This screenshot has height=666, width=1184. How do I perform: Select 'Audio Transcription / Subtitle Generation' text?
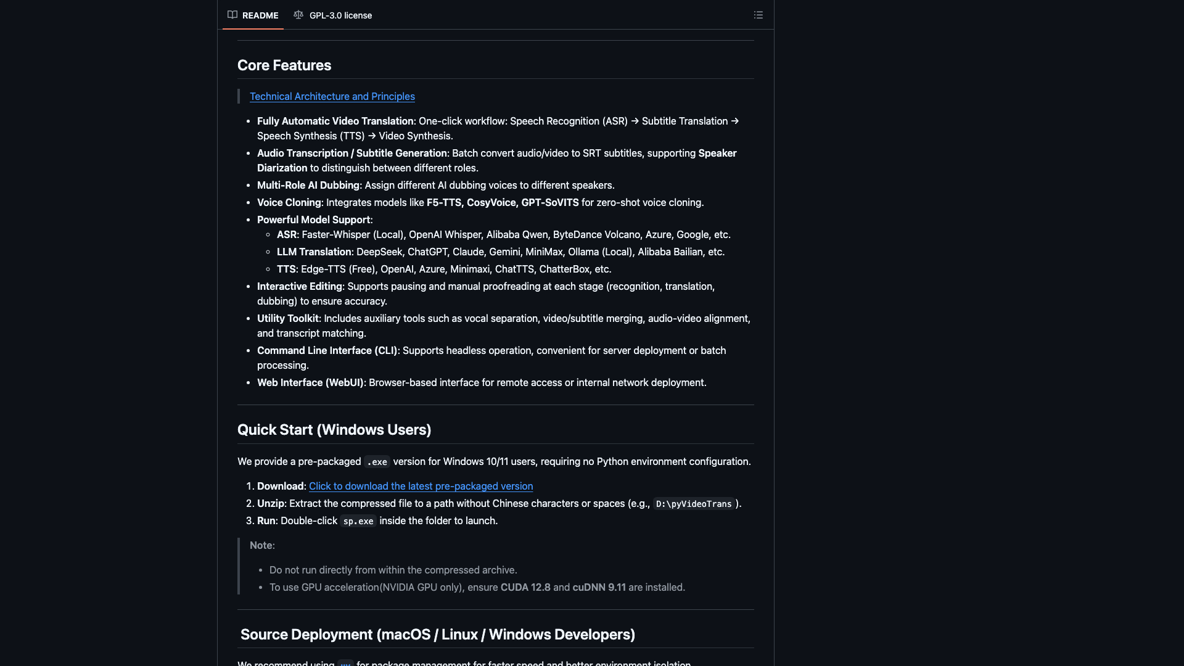click(x=351, y=153)
